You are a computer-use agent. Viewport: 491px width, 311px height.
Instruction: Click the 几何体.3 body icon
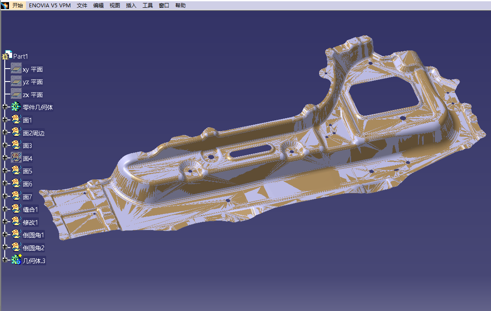(x=16, y=260)
